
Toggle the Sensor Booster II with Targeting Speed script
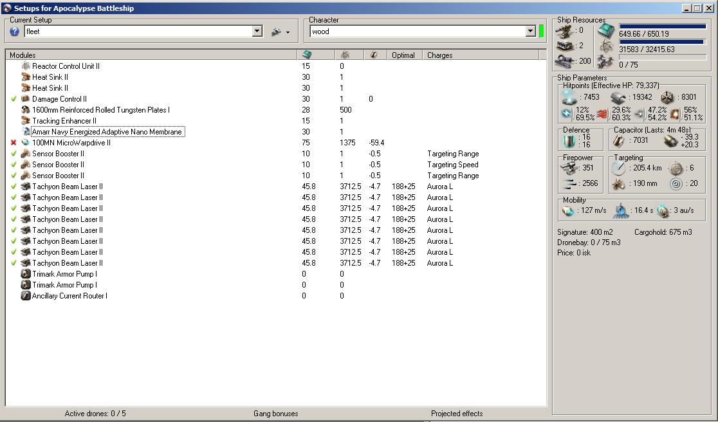14,165
